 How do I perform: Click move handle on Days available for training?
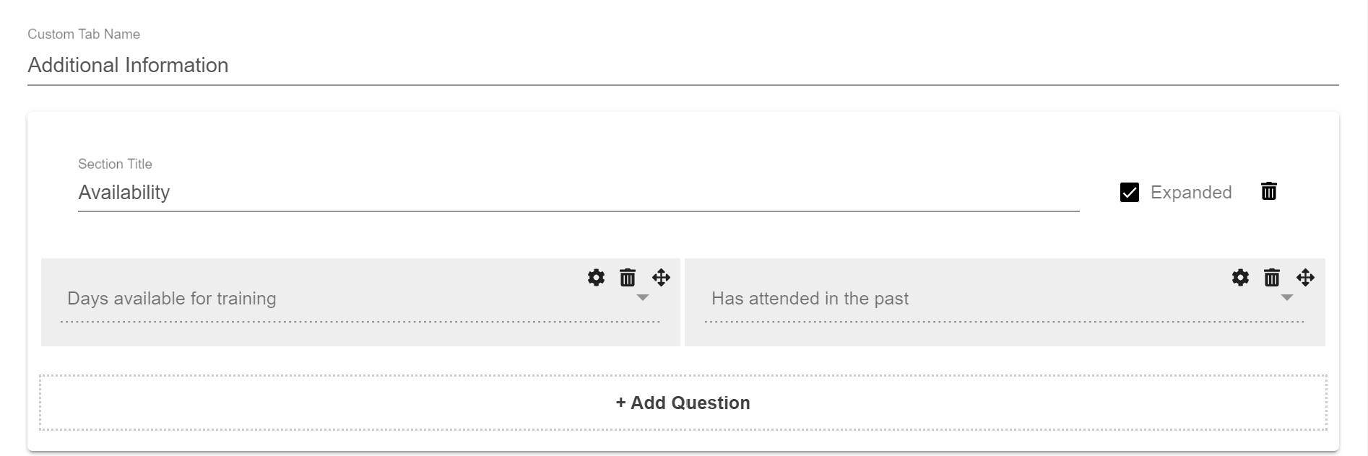pos(661,277)
